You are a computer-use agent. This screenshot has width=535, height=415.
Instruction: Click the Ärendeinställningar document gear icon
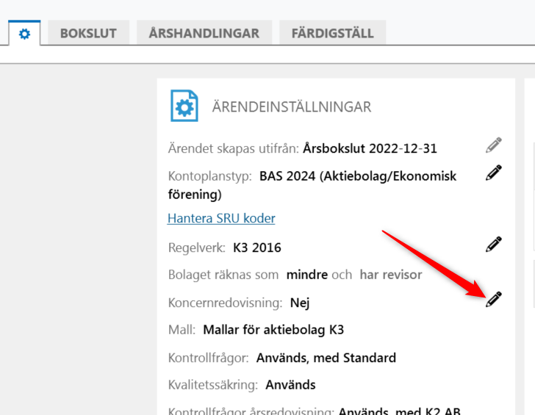click(184, 106)
